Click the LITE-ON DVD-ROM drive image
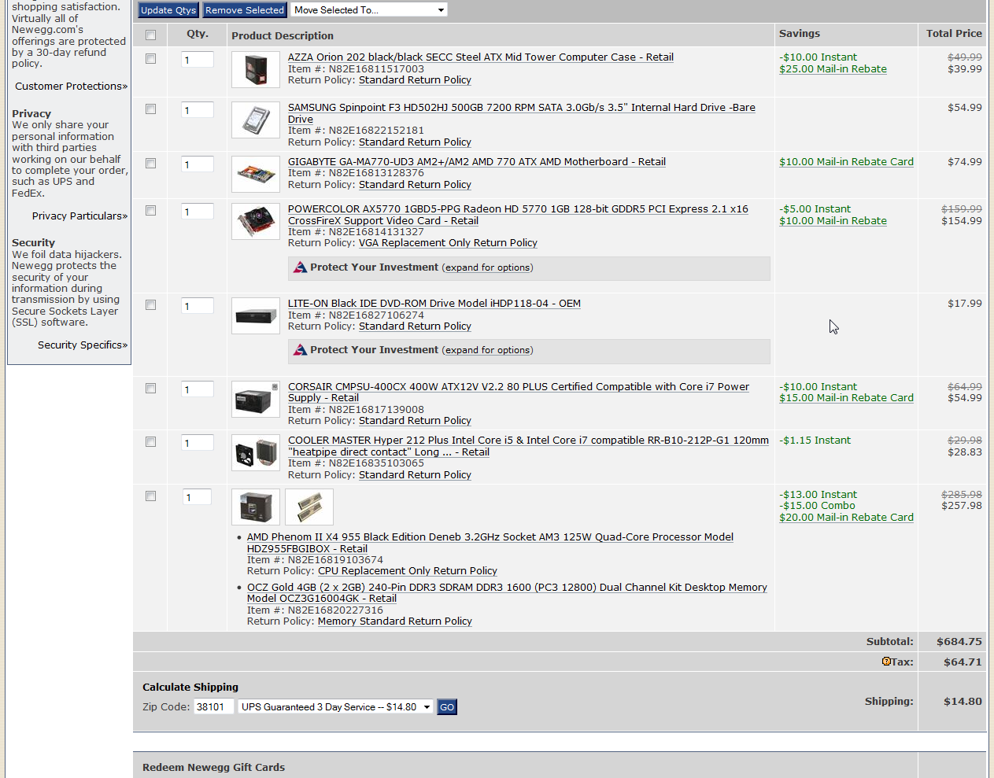The image size is (994, 778). (255, 315)
